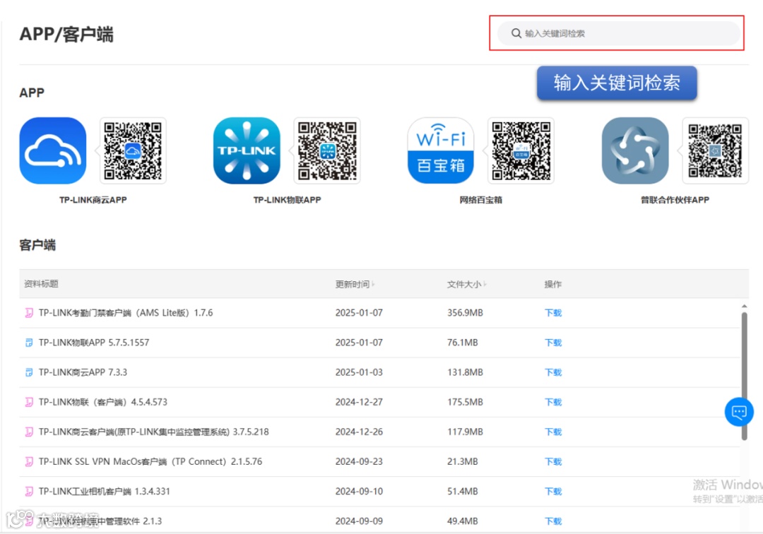Click file icon of 考勤门禁客户端 row
Image resolution: width=763 pixels, height=534 pixels.
tap(29, 313)
